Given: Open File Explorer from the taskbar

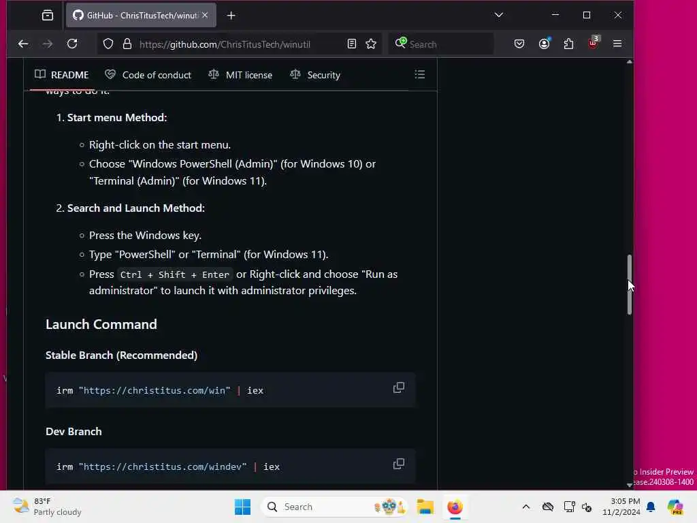Looking at the screenshot, I should [x=425, y=507].
